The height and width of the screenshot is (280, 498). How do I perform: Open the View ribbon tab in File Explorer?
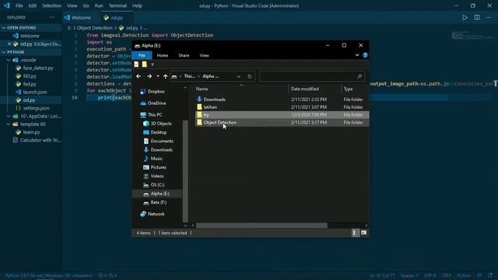[x=204, y=55]
